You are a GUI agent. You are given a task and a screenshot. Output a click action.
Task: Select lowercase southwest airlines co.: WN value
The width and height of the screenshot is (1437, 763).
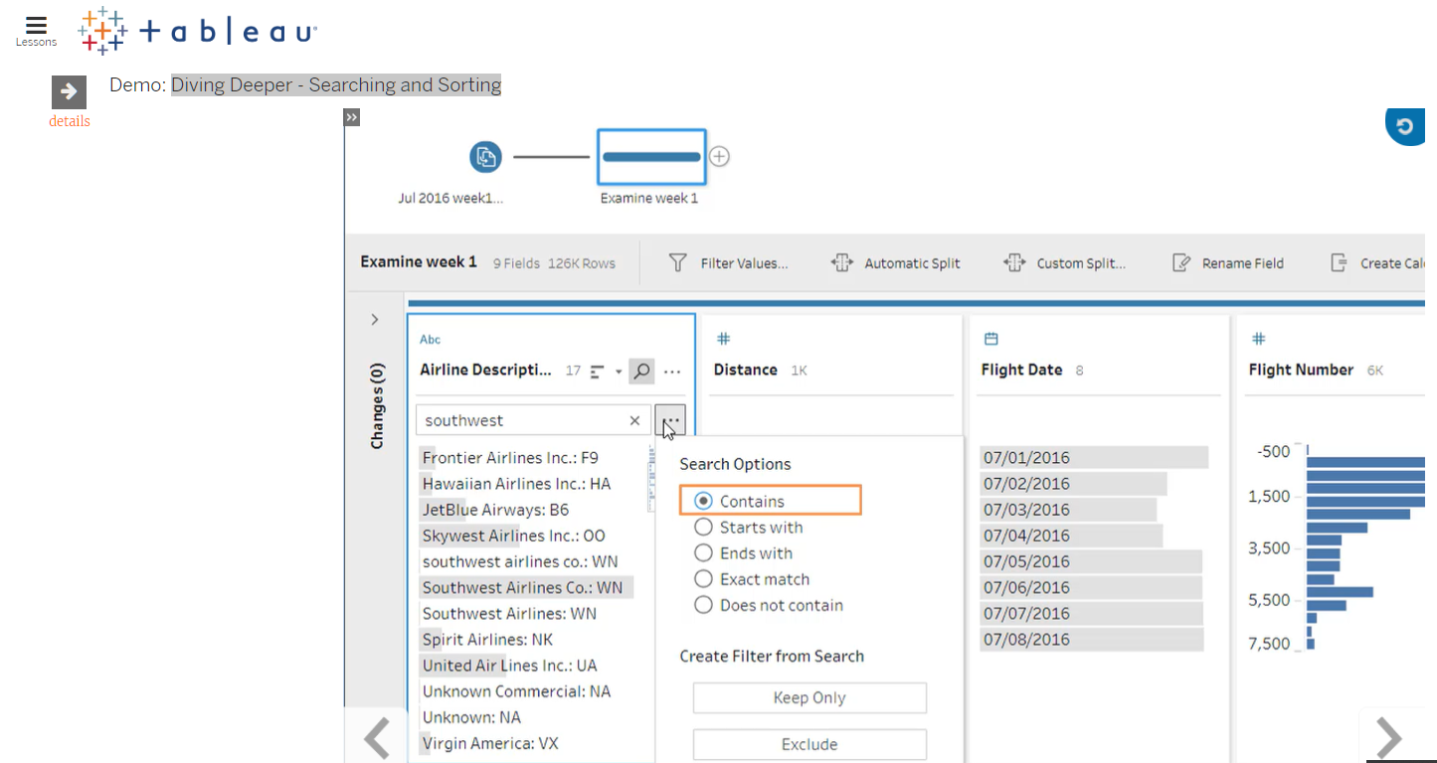point(520,561)
